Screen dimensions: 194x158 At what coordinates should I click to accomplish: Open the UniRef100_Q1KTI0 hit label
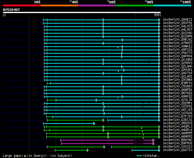tap(177, 150)
